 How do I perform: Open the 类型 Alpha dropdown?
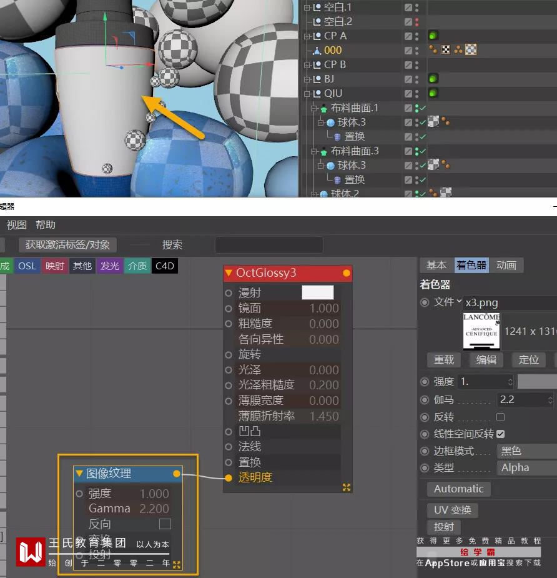(x=527, y=468)
